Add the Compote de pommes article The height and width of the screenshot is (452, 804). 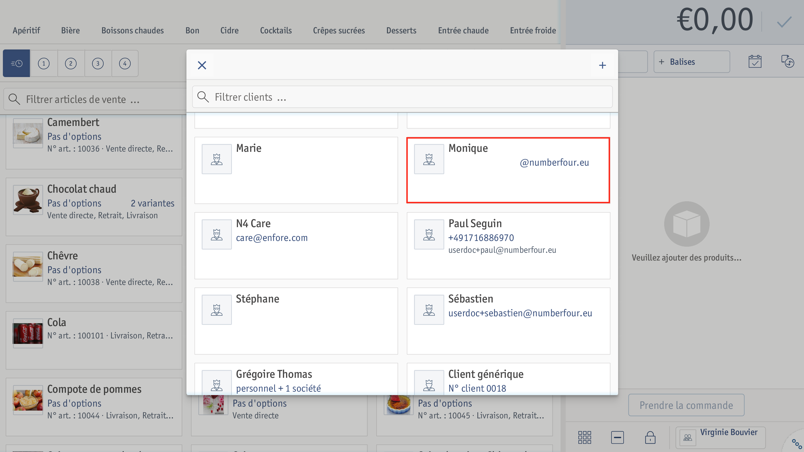94,407
